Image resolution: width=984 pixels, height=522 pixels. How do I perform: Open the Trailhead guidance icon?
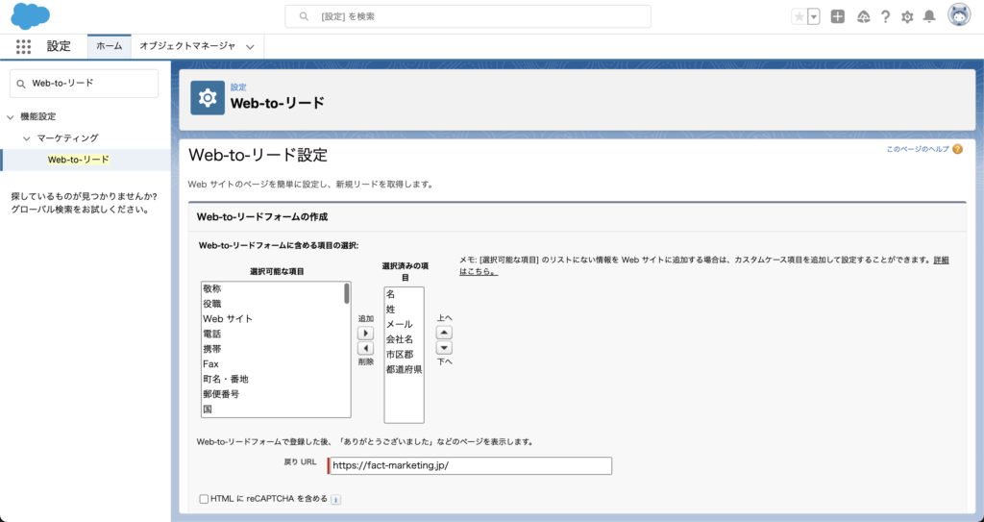click(x=864, y=17)
